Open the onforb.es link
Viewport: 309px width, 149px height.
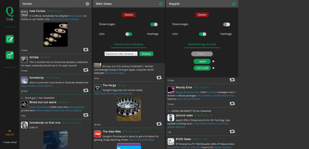click(65, 19)
